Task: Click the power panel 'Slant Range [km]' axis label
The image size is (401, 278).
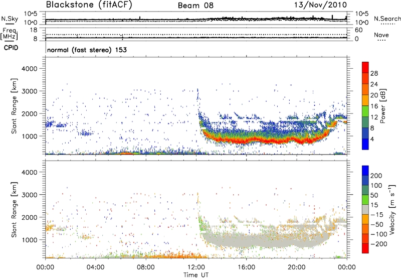Action: [14, 106]
